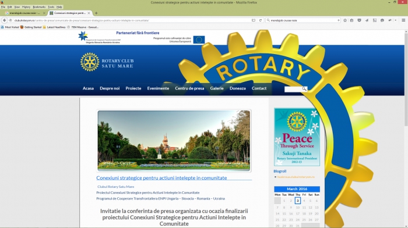The width and height of the screenshot is (408, 228).
Task: Close the Conexiuni strategice tab
Action: [x=89, y=13]
